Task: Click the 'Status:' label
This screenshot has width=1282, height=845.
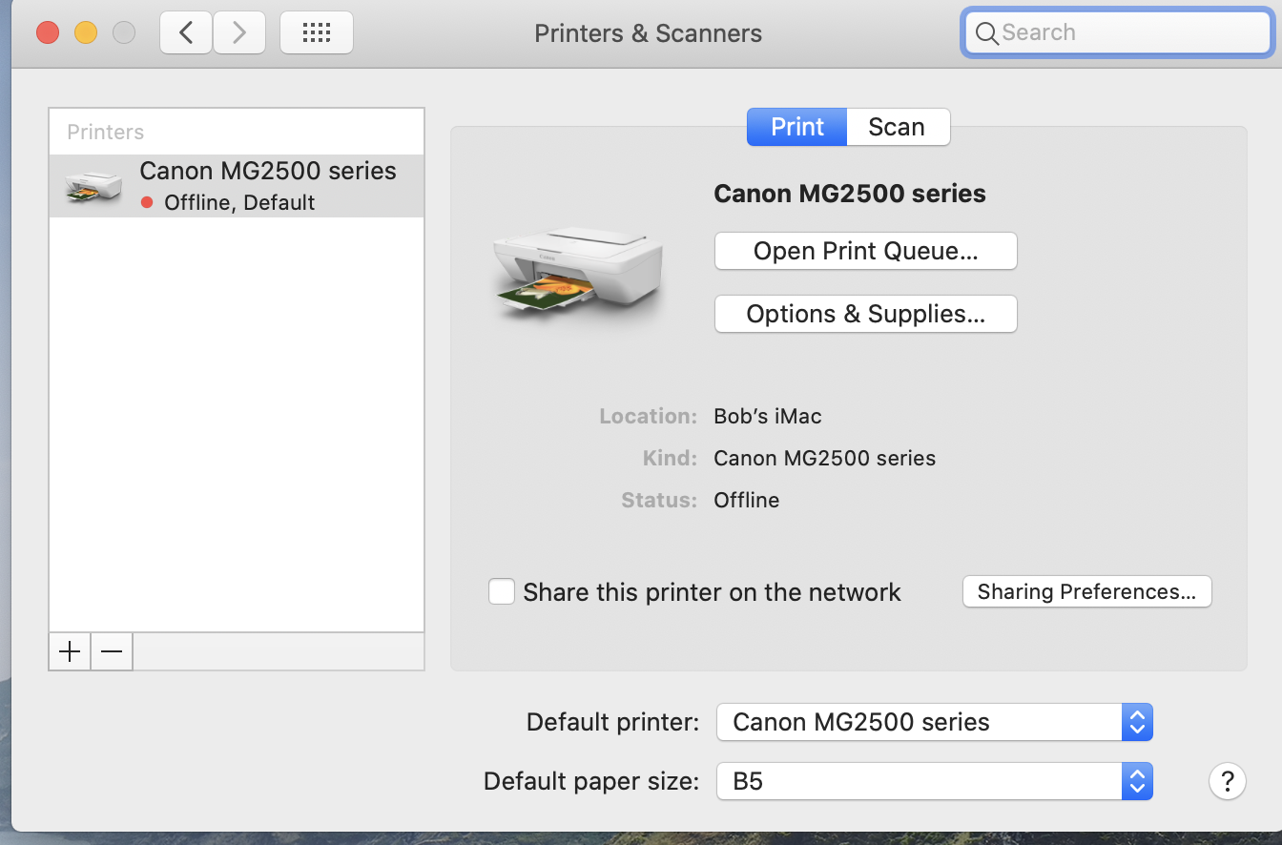Action: pyautogui.click(x=659, y=500)
